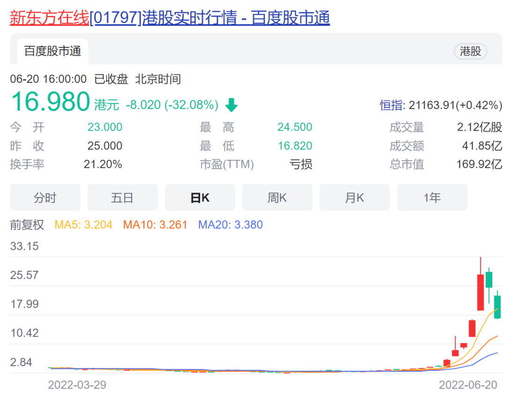Select the 百度股市通 tab
This screenshot has height=397, width=506.
tap(52, 51)
